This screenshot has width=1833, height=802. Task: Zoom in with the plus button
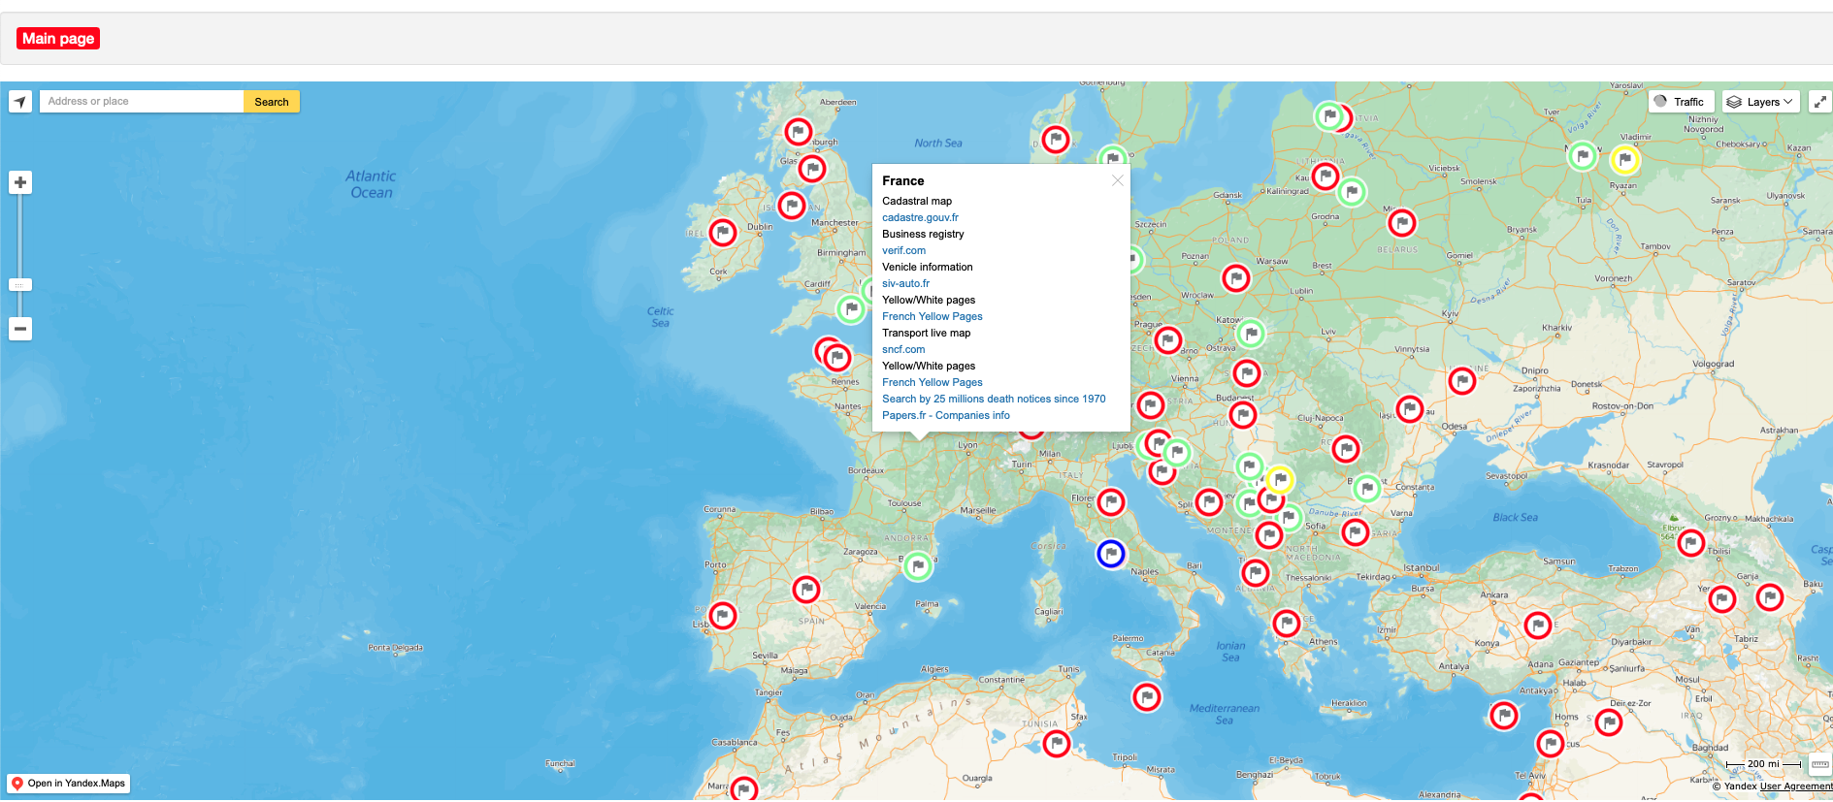coord(20,182)
